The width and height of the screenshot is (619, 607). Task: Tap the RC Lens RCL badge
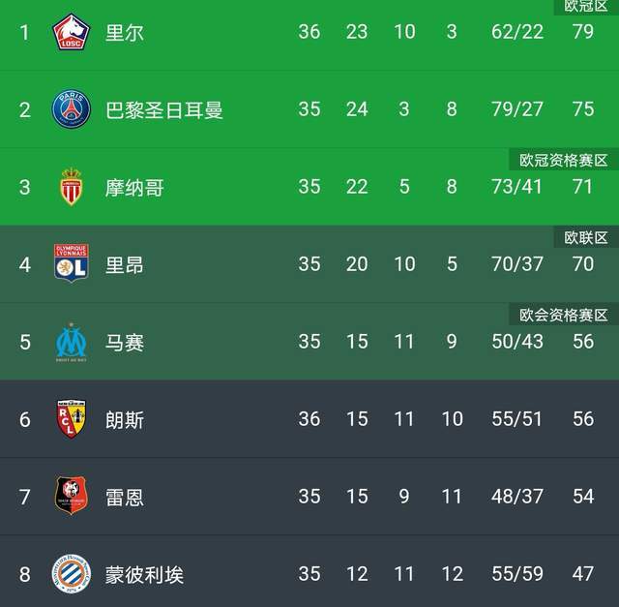tap(71, 418)
